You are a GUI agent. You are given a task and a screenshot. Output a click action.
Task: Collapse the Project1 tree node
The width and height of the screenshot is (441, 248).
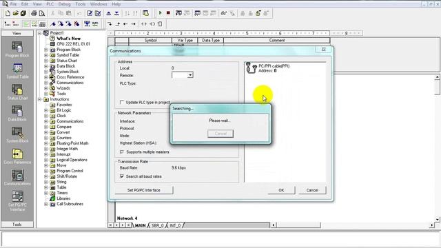40,33
